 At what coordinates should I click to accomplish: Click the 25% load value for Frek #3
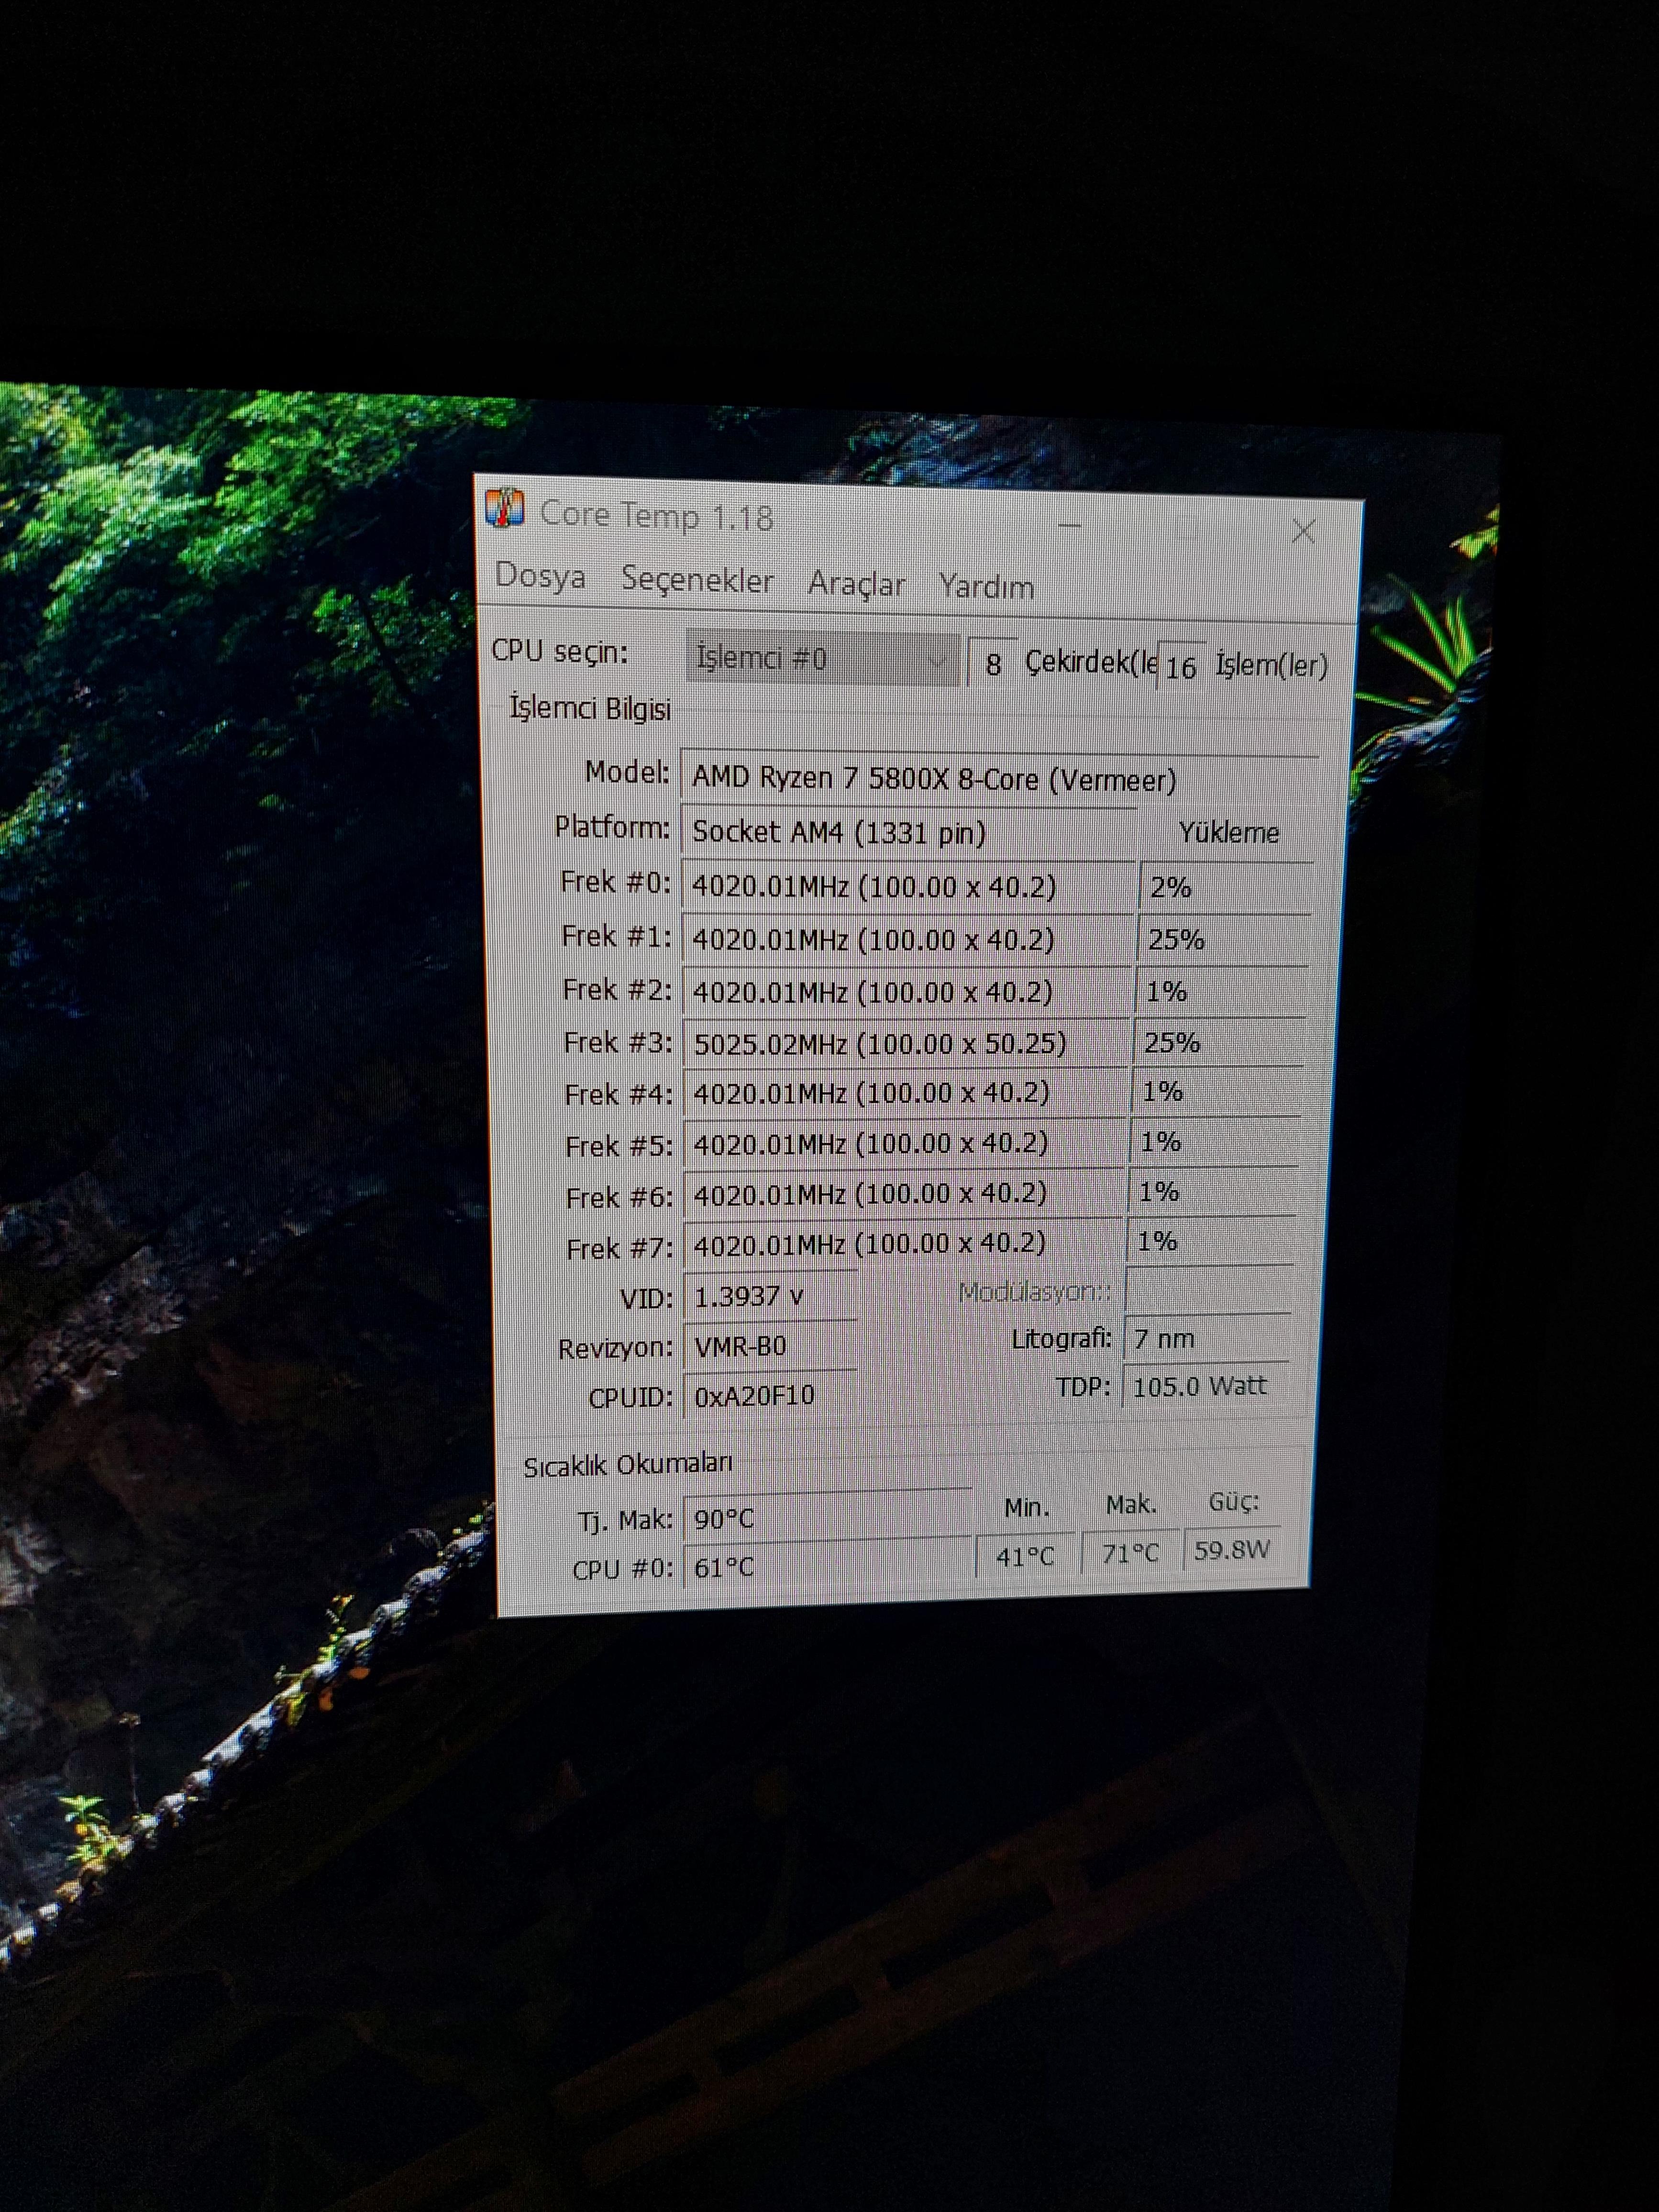[1218, 1043]
